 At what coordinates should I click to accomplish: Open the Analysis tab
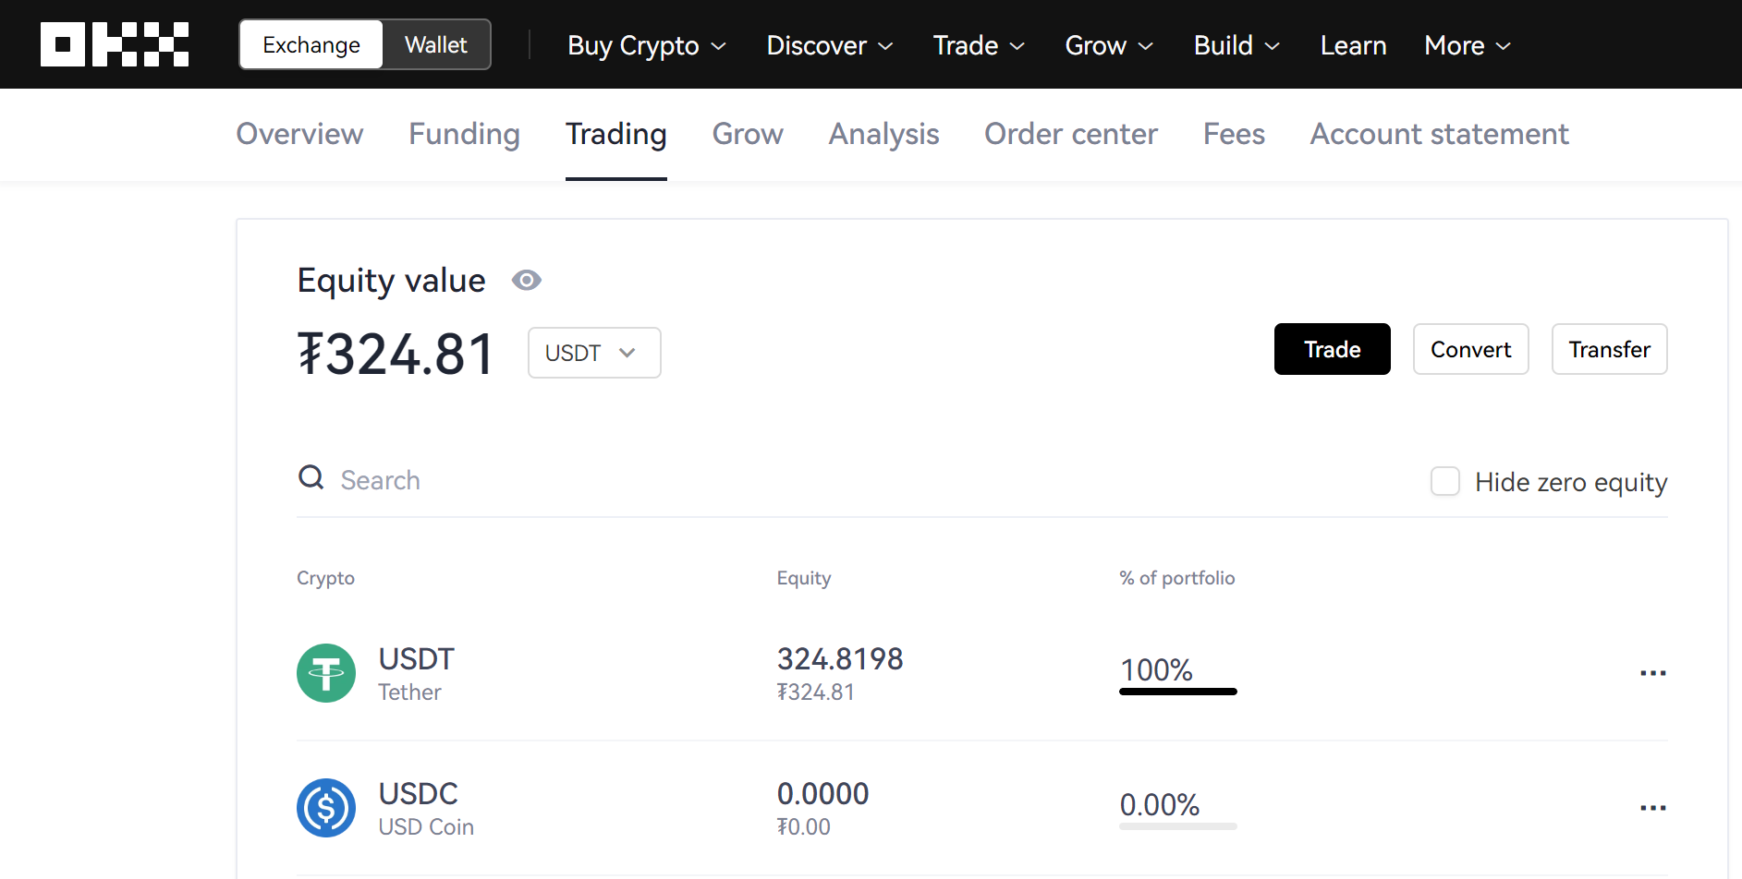(883, 134)
